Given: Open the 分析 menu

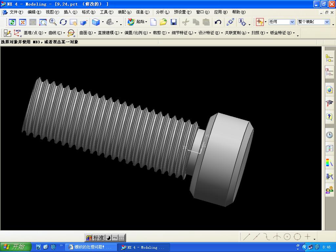Looking at the screenshot, I should tap(162, 12).
